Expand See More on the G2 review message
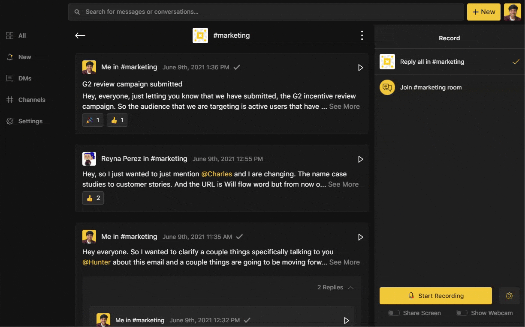525x327 pixels. coord(344,106)
